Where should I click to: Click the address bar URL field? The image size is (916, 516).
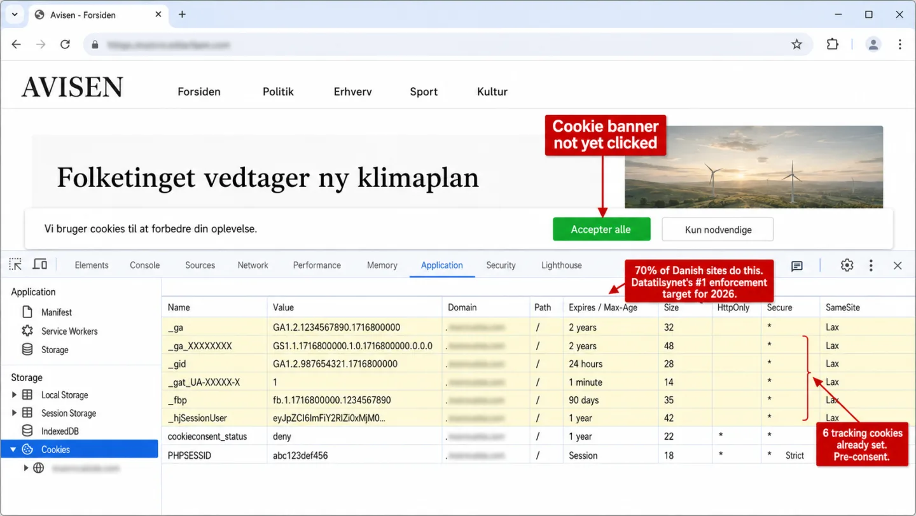pos(448,45)
